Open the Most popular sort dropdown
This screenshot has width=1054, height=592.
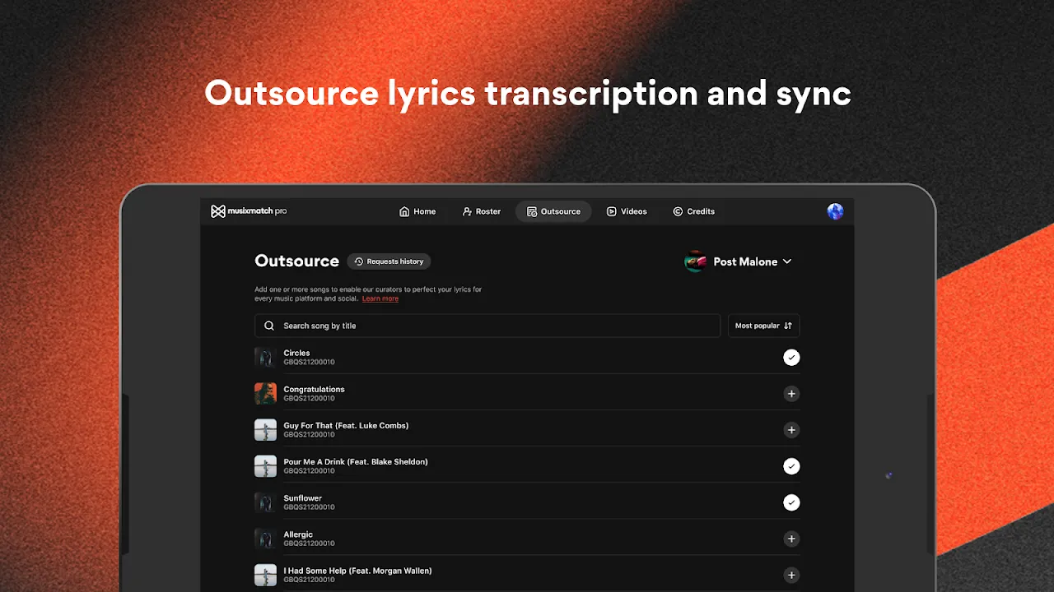[763, 326]
